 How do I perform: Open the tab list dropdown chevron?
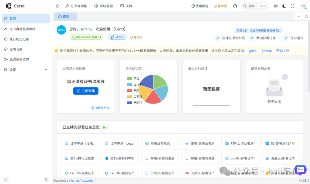299,16
